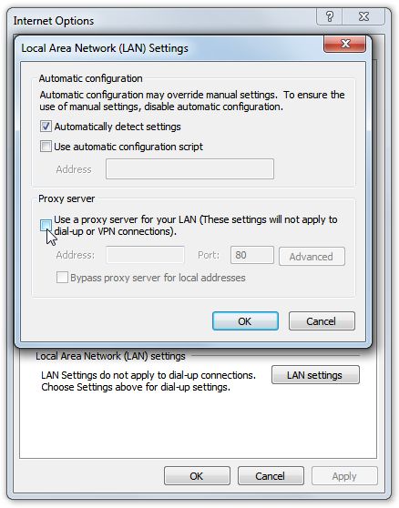Screen dimensions: 399x508
Task: Click the automatic configuration script Address field
Action: pos(189,168)
